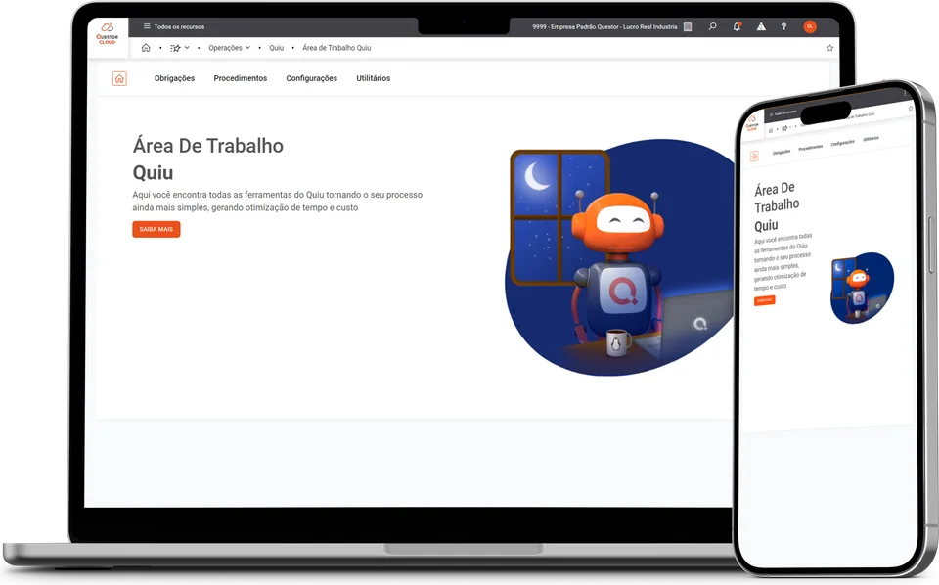Click the Quiu breadcrumb link
Screen dimensions: 939x585
point(276,48)
